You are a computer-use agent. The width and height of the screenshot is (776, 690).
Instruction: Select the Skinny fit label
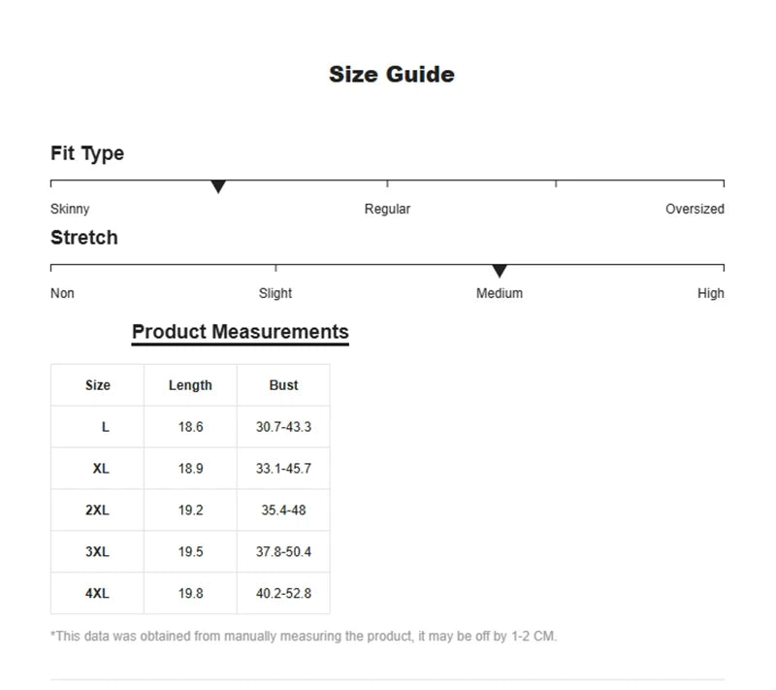click(x=70, y=209)
